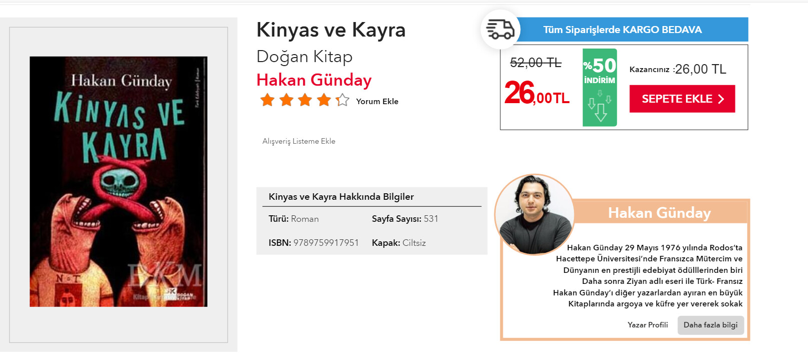Click the Doğan Kitap publisher link
The height and width of the screenshot is (359, 808).
304,57
